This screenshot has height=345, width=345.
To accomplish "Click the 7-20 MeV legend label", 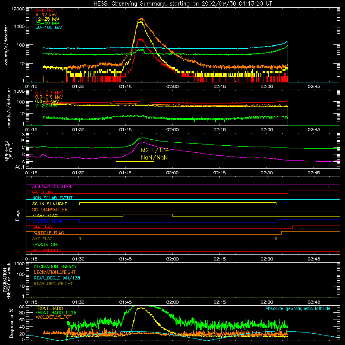I will coord(46,106).
